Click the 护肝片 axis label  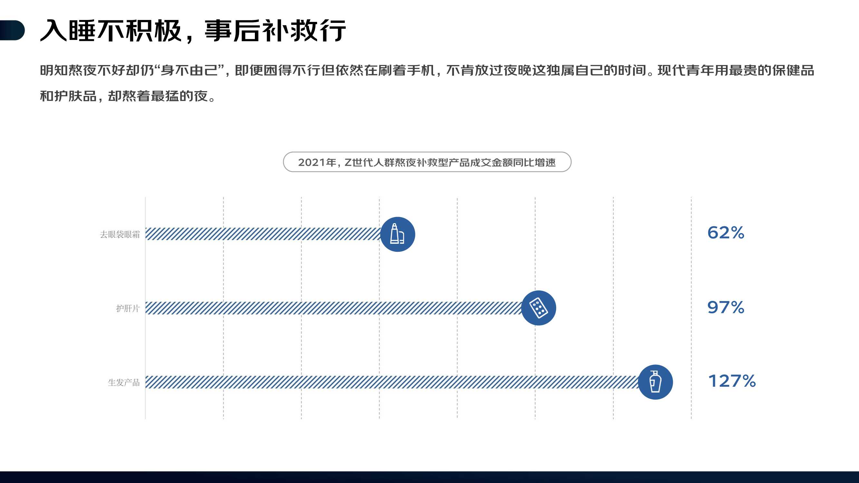128,308
